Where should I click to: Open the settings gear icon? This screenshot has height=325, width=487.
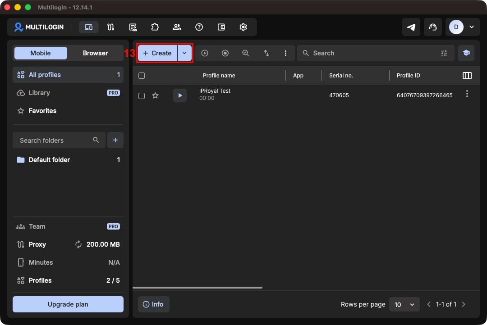[x=243, y=27]
